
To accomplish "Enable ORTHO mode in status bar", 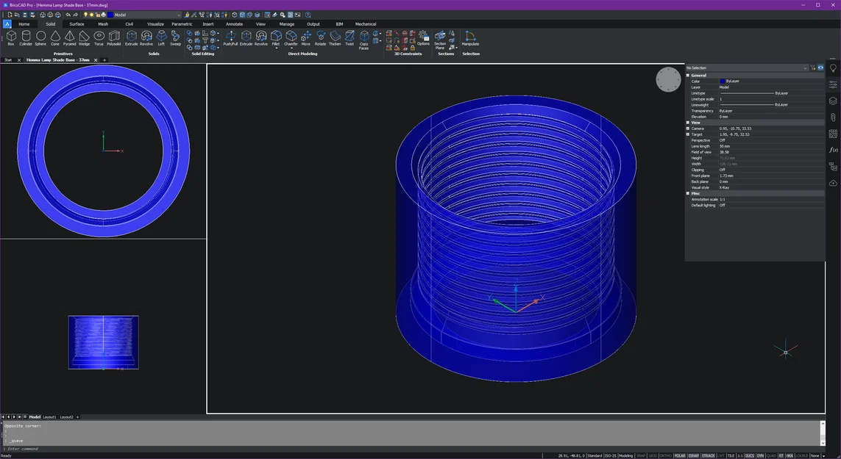I will coord(665,455).
